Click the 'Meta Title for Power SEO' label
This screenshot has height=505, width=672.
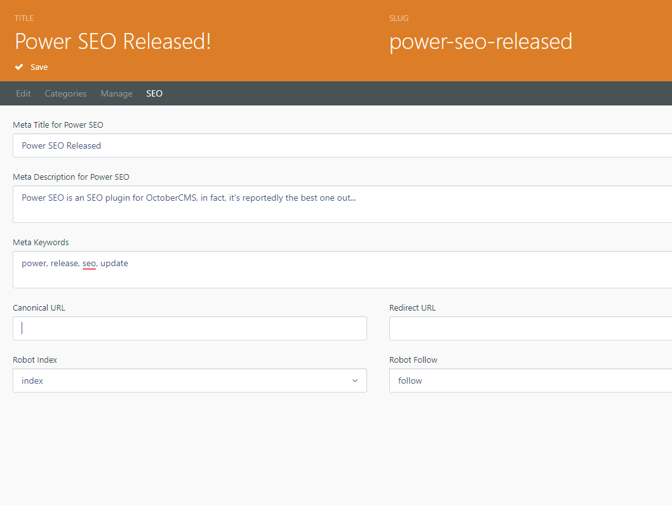pos(58,125)
